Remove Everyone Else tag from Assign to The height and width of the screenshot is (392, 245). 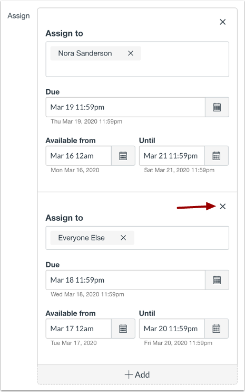click(123, 238)
